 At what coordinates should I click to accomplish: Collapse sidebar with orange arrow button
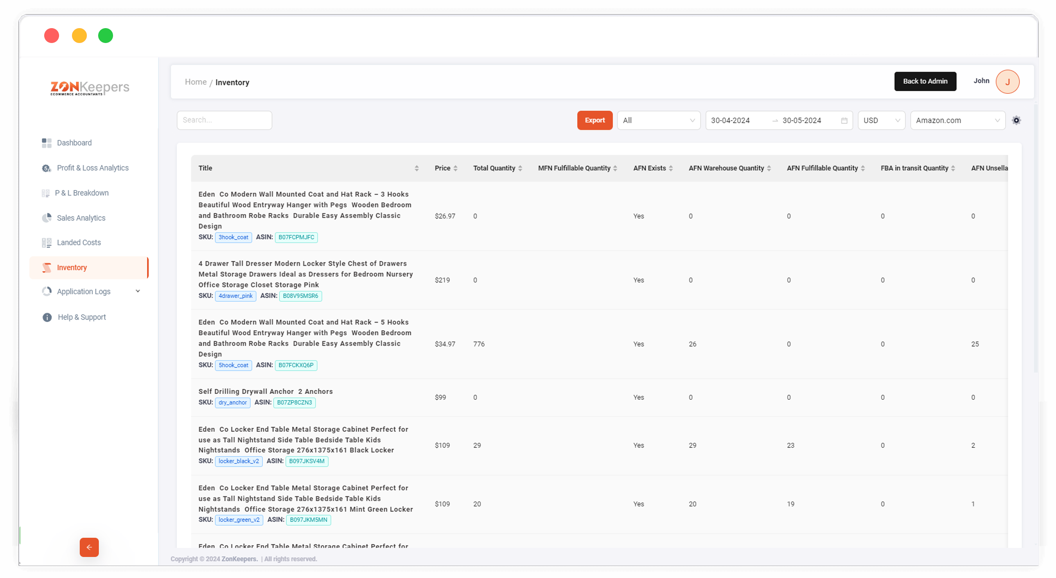point(89,547)
